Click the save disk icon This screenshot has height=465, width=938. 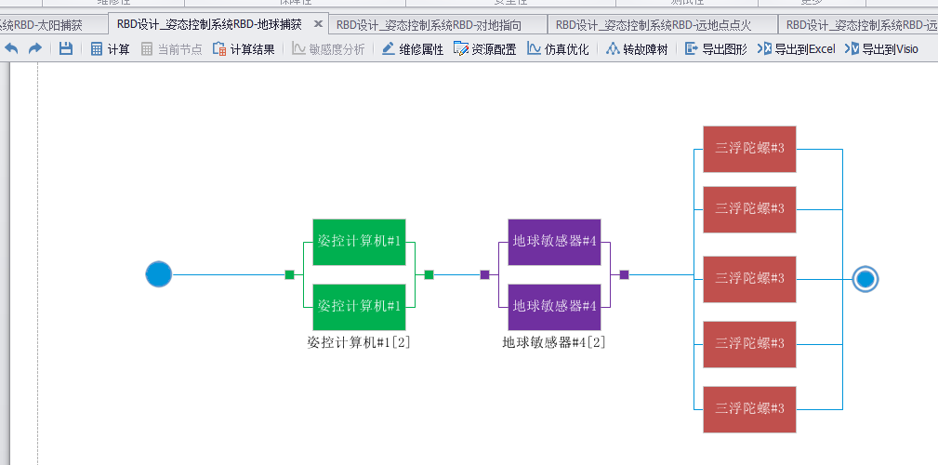pos(66,48)
